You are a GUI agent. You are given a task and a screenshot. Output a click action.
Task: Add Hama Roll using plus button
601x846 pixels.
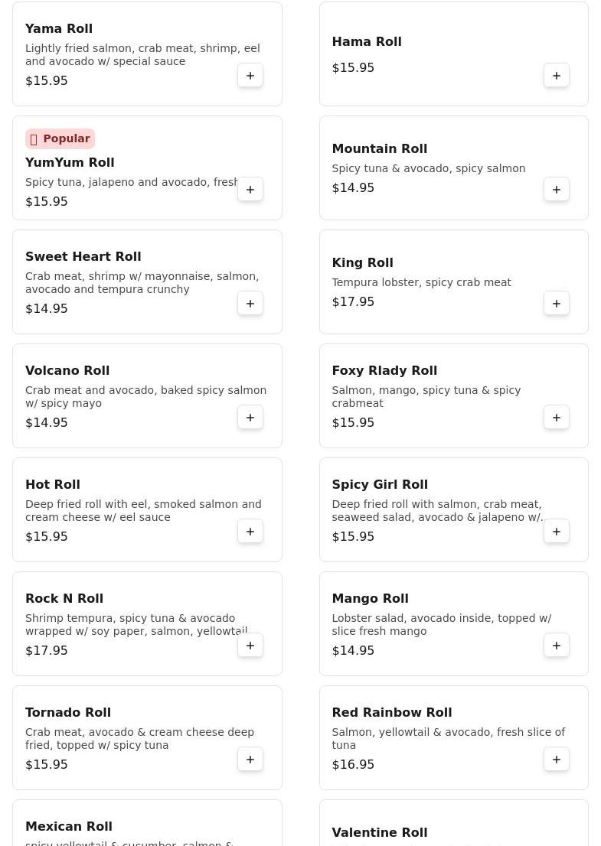557,76
